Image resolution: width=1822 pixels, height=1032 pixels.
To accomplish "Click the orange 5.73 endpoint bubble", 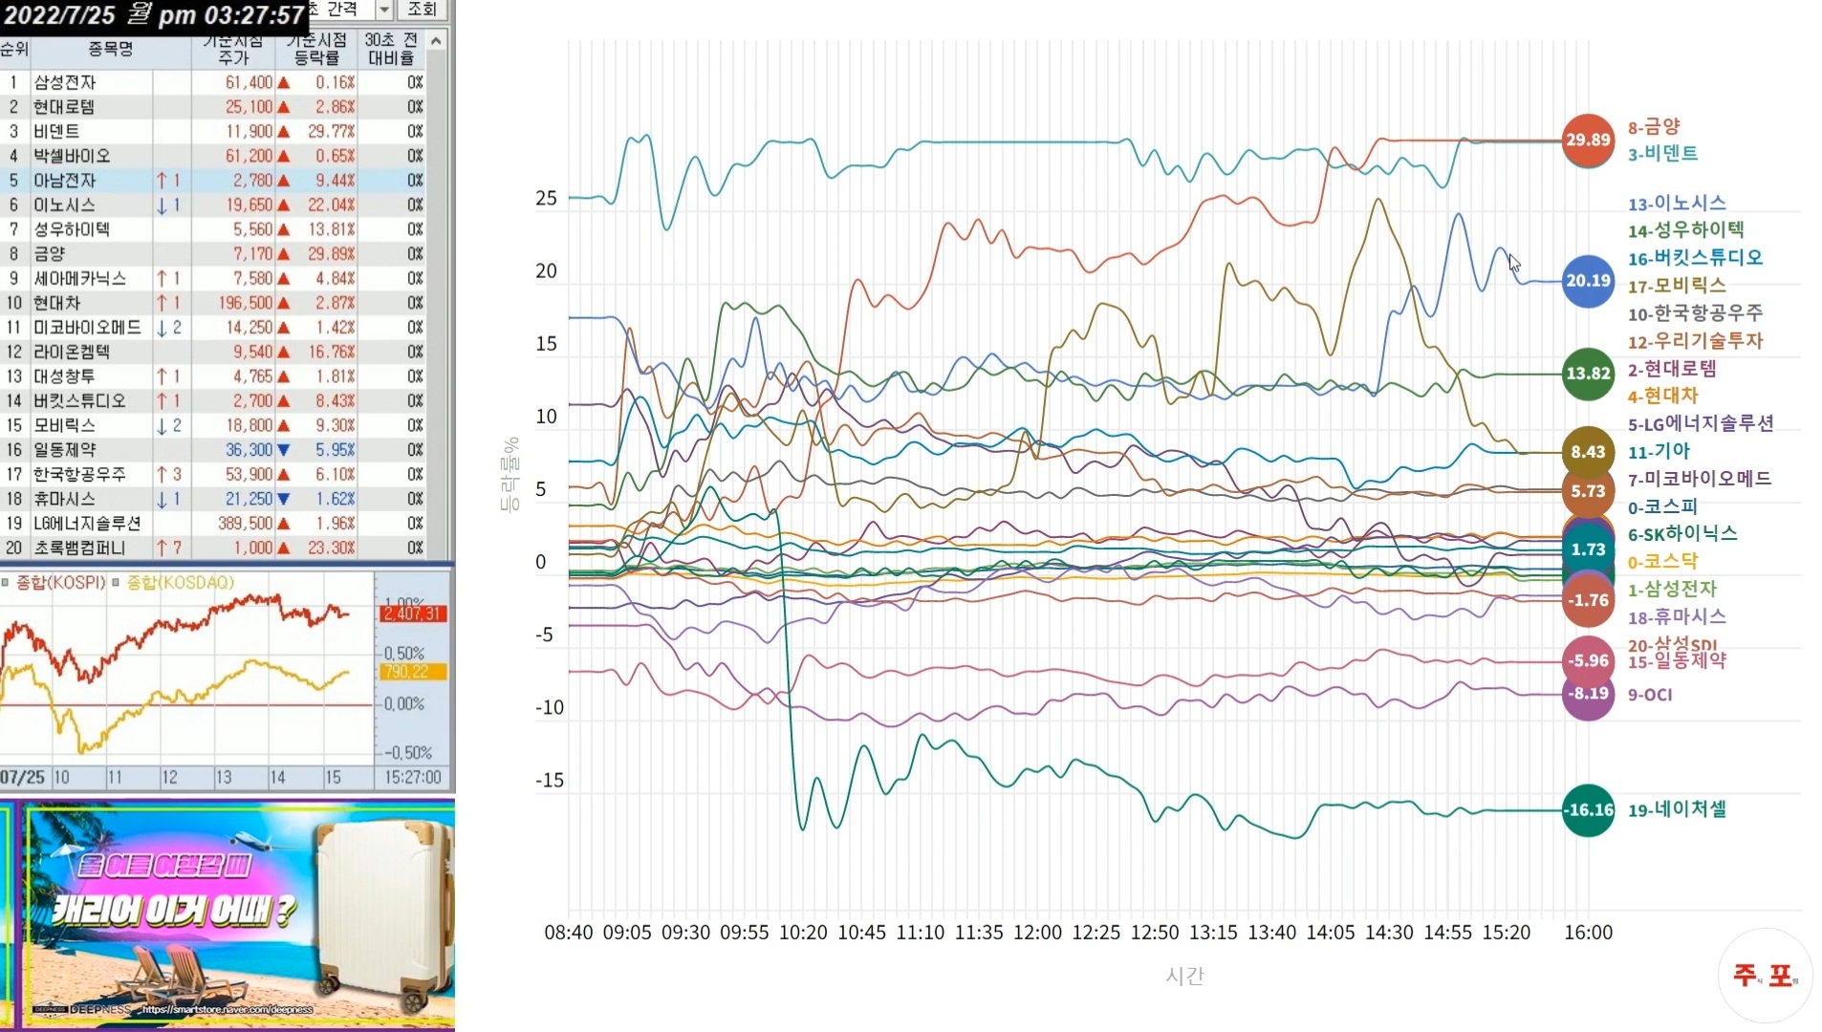I will click(1588, 491).
